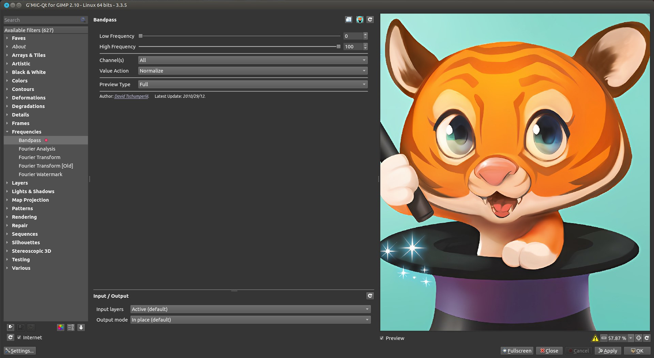
Task: Open the Value Action dropdown
Action: [253, 71]
